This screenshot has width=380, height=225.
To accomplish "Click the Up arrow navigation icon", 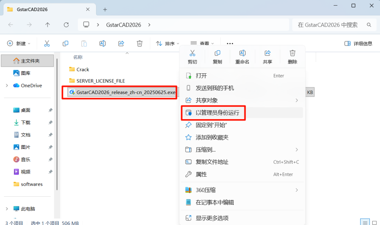I will pos(47,25).
